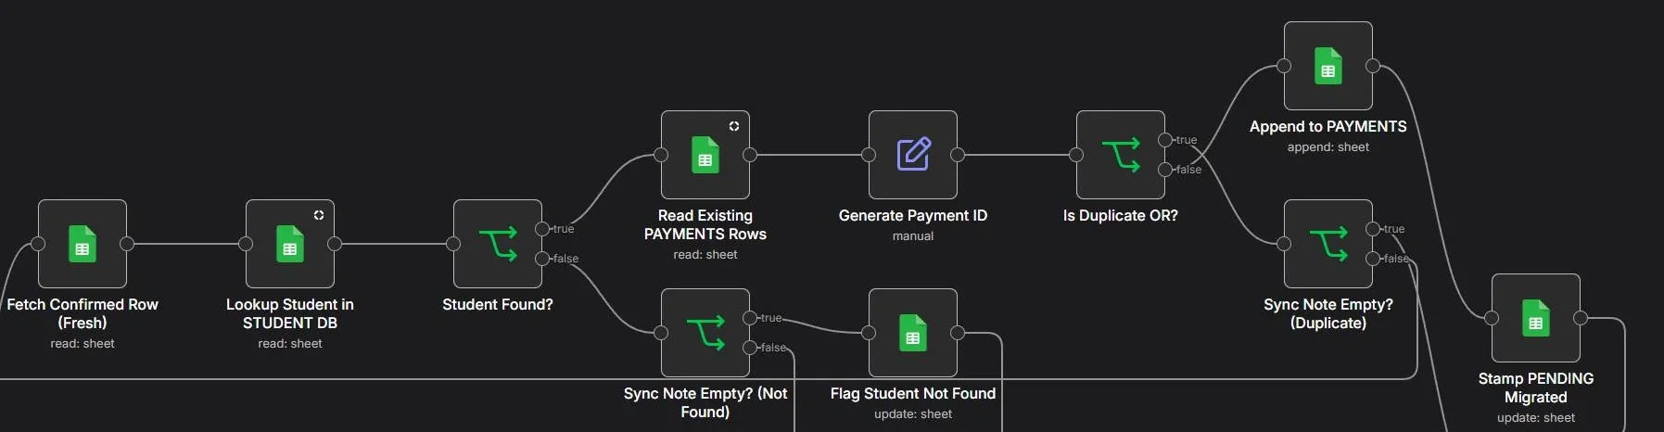The width and height of the screenshot is (1664, 432).
Task: Click the 'Stamp PENDING Migrated' label
Action: click(x=1536, y=388)
